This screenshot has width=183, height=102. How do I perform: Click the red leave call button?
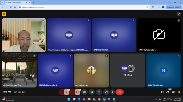point(120,92)
